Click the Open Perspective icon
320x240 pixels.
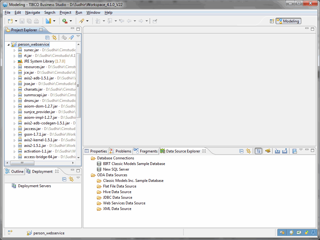pos(272,21)
